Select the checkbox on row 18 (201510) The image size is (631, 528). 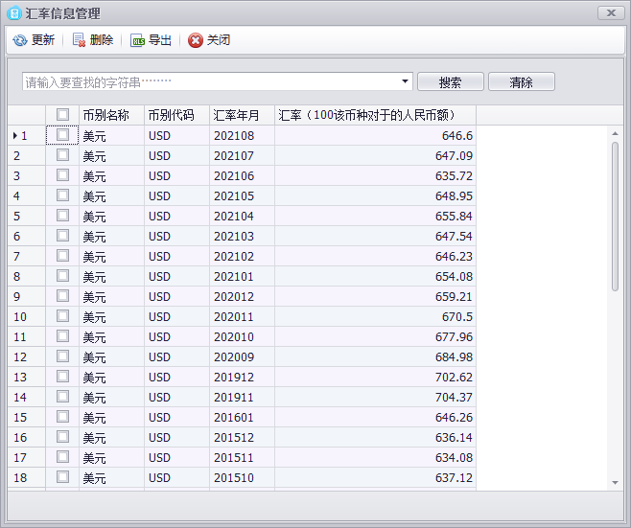[62, 477]
